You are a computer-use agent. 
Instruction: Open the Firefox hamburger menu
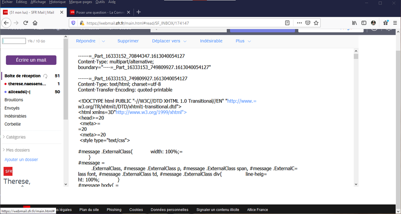pos(395,23)
